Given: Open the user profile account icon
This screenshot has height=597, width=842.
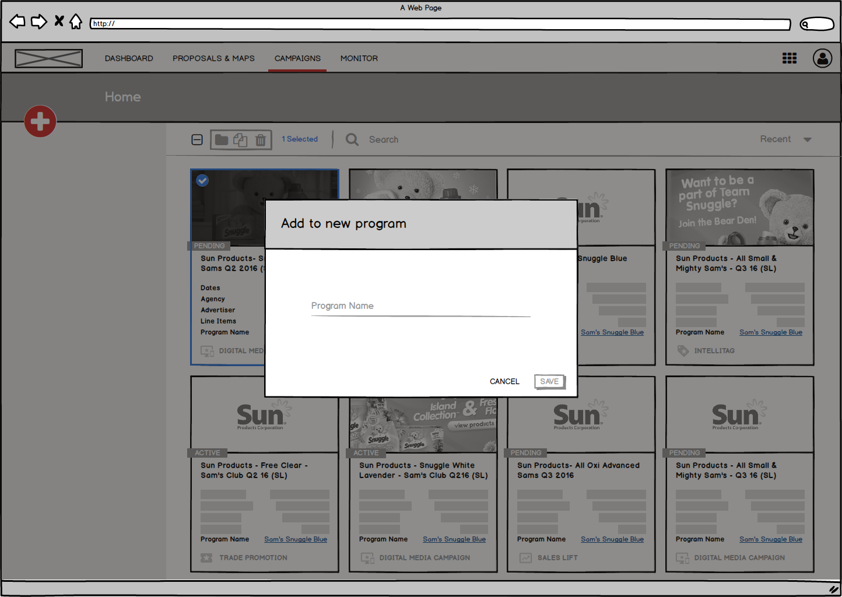Looking at the screenshot, I should 822,58.
